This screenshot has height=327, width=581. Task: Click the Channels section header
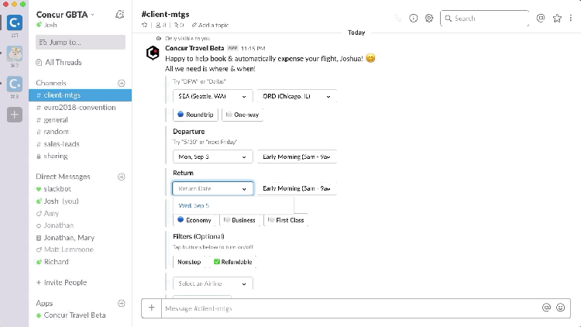point(51,83)
